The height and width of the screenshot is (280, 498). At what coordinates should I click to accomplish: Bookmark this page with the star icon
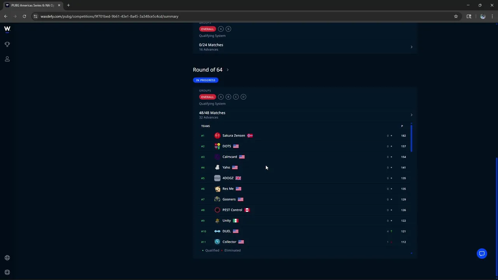(x=456, y=16)
